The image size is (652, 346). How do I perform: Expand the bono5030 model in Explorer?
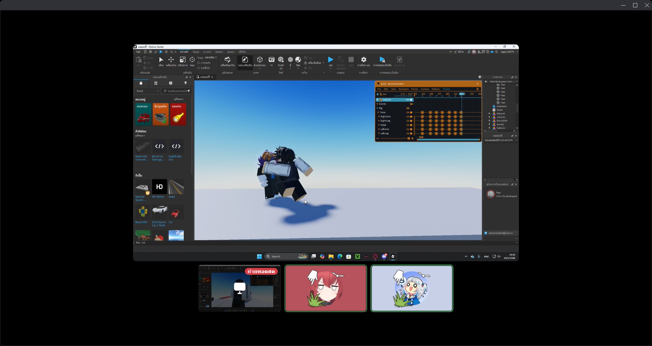489,121
